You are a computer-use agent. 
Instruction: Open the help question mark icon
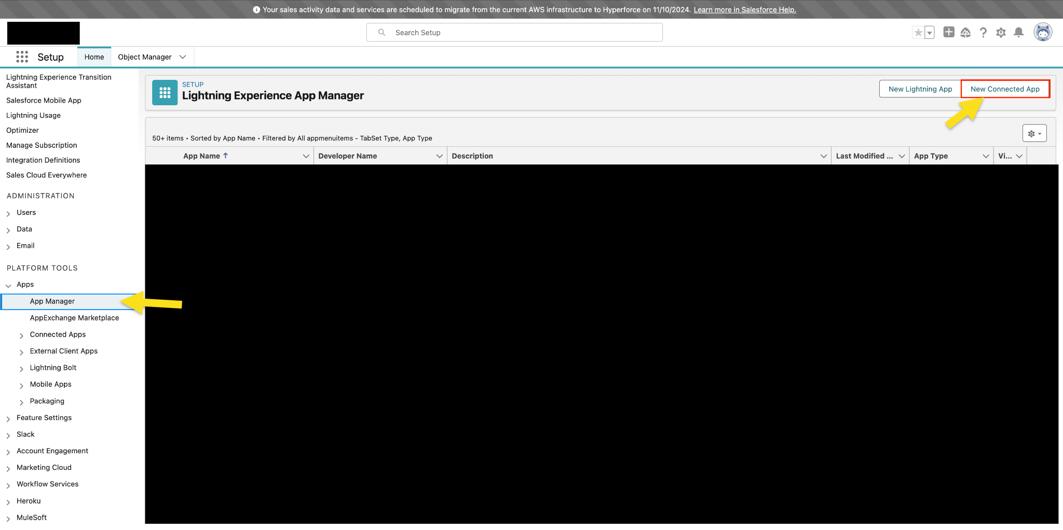pos(984,33)
